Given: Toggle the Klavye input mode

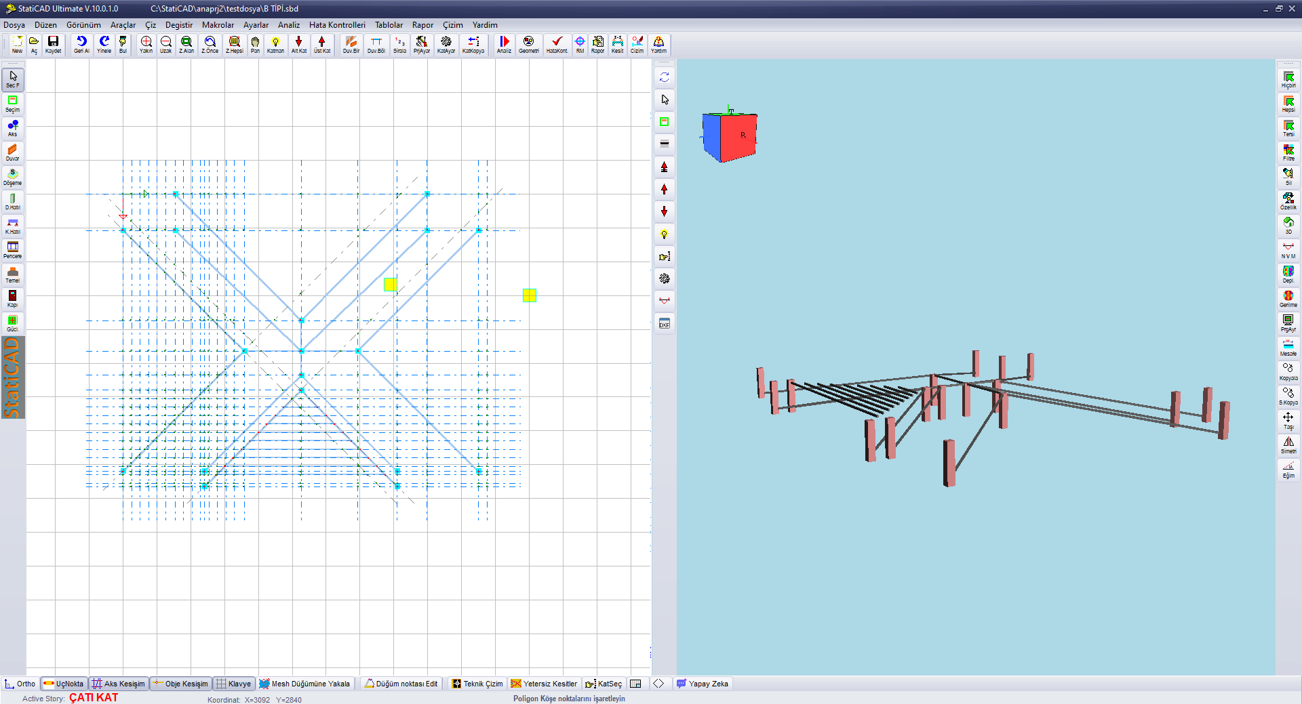Looking at the screenshot, I should [234, 684].
